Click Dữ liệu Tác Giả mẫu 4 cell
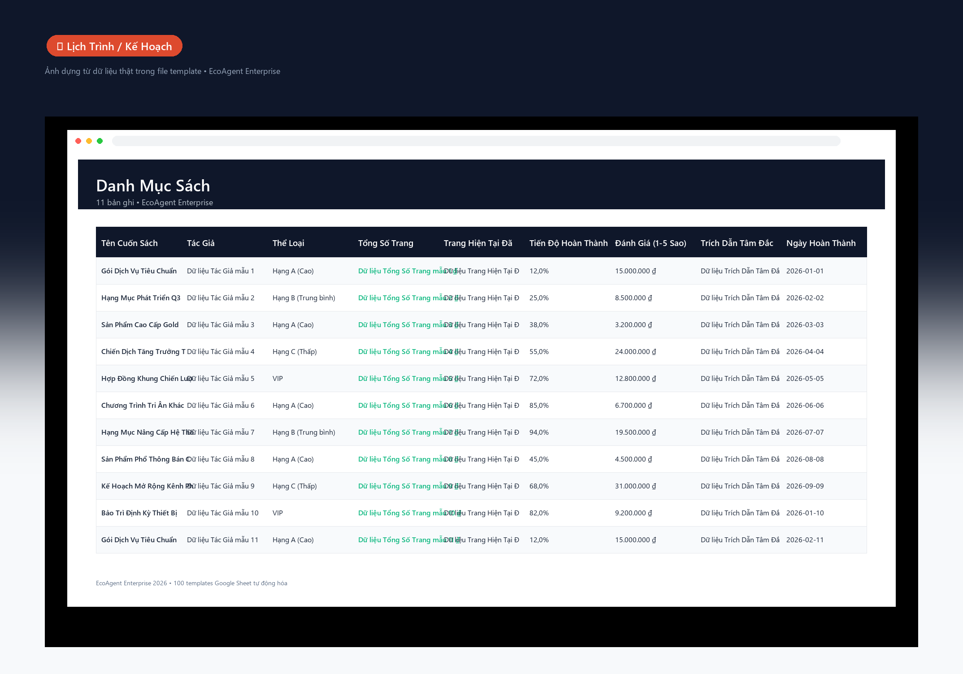 [x=221, y=351]
